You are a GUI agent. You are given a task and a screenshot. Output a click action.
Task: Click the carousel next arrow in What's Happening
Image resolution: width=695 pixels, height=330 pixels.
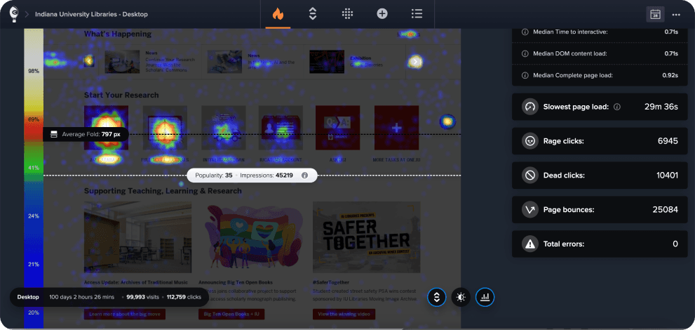pyautogui.click(x=415, y=62)
